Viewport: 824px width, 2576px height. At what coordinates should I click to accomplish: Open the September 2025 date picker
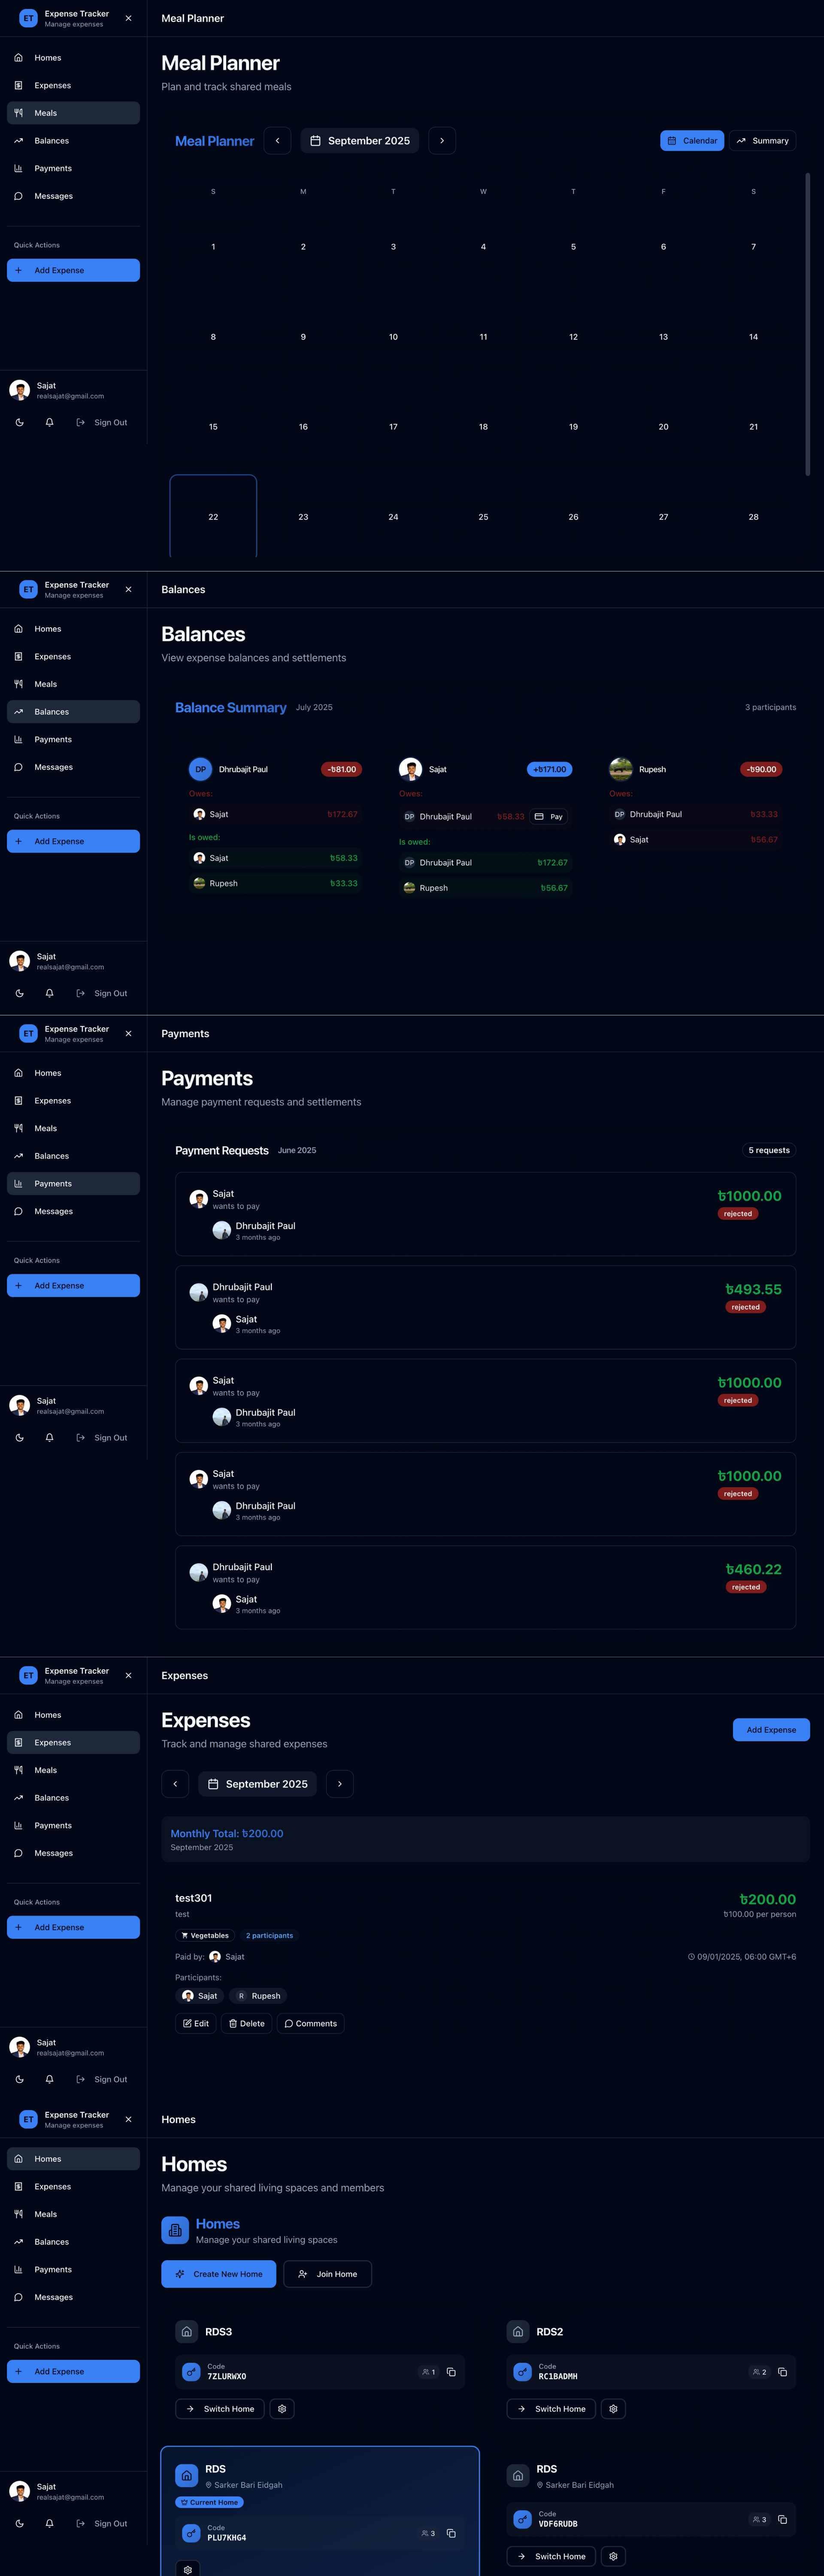point(359,140)
